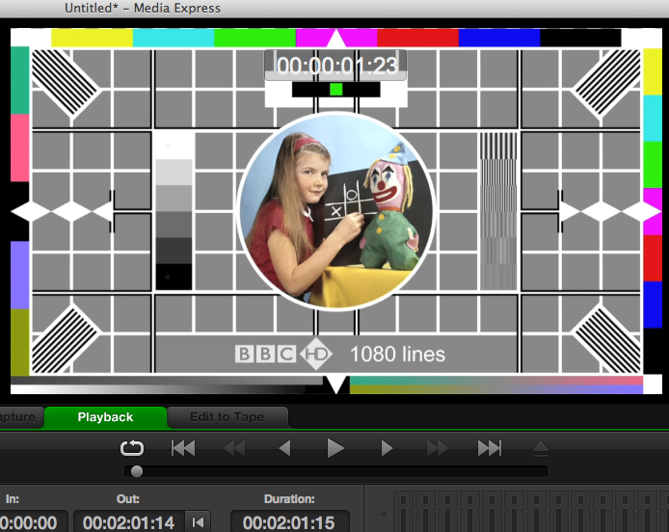Open the Edit to Tape tab
Screen dimensions: 669x532
[227, 416]
